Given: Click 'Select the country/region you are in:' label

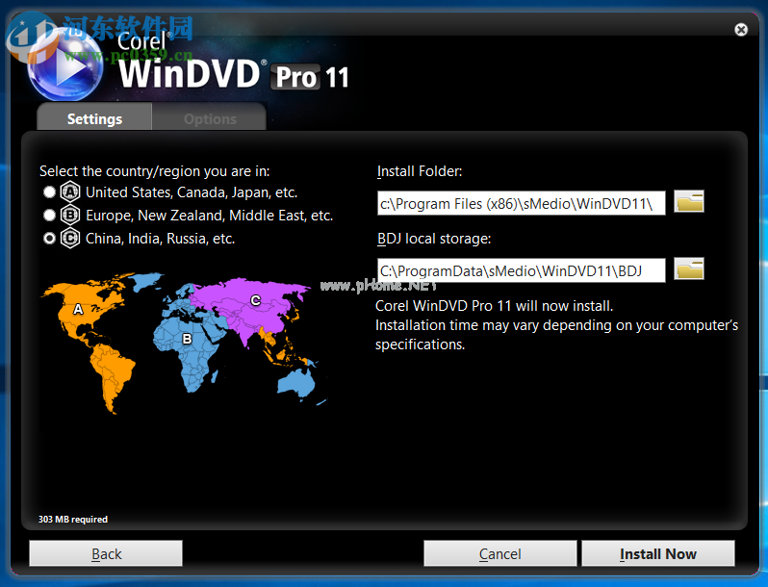Looking at the screenshot, I should point(154,171).
